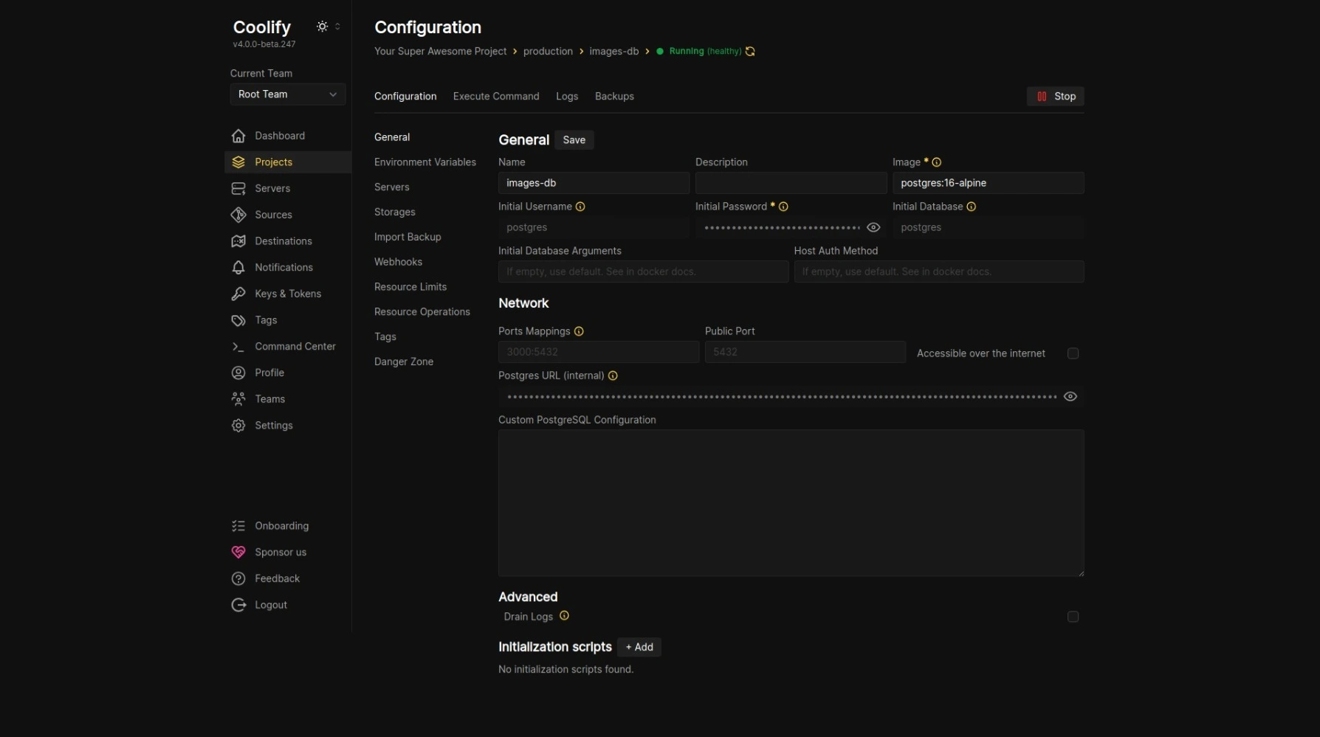1320x737 pixels.
Task: Show the internal Postgres URL value
Action: [1070, 396]
